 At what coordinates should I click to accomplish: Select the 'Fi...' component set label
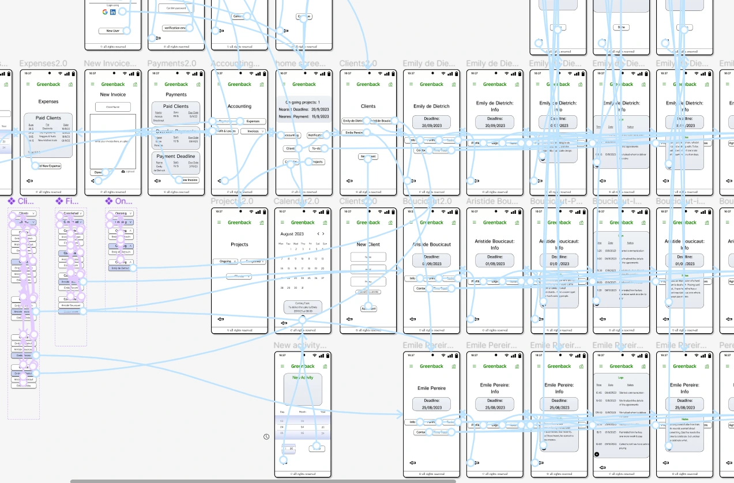coord(67,201)
